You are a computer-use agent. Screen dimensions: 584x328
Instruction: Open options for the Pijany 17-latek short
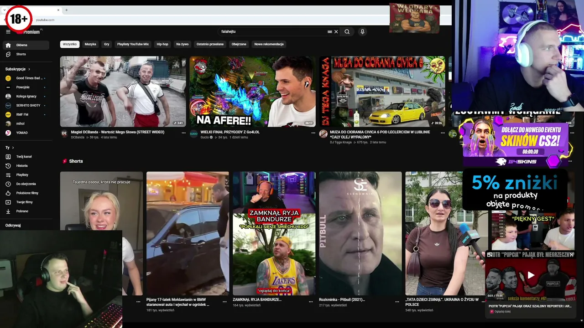coord(224,302)
